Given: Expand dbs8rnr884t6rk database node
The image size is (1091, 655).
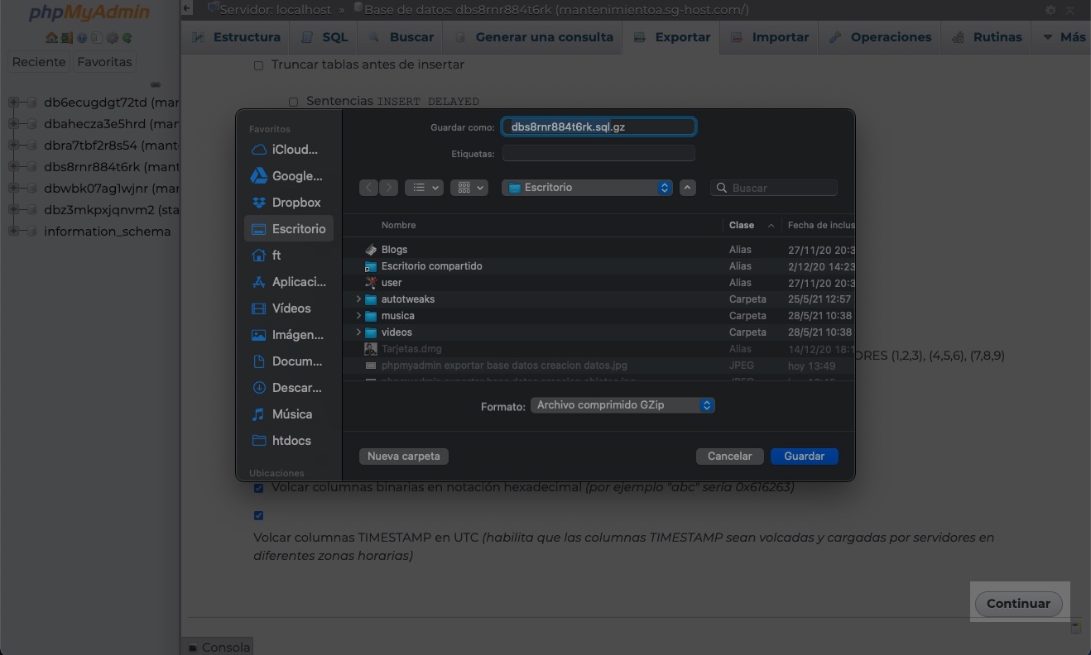Looking at the screenshot, I should [13, 167].
